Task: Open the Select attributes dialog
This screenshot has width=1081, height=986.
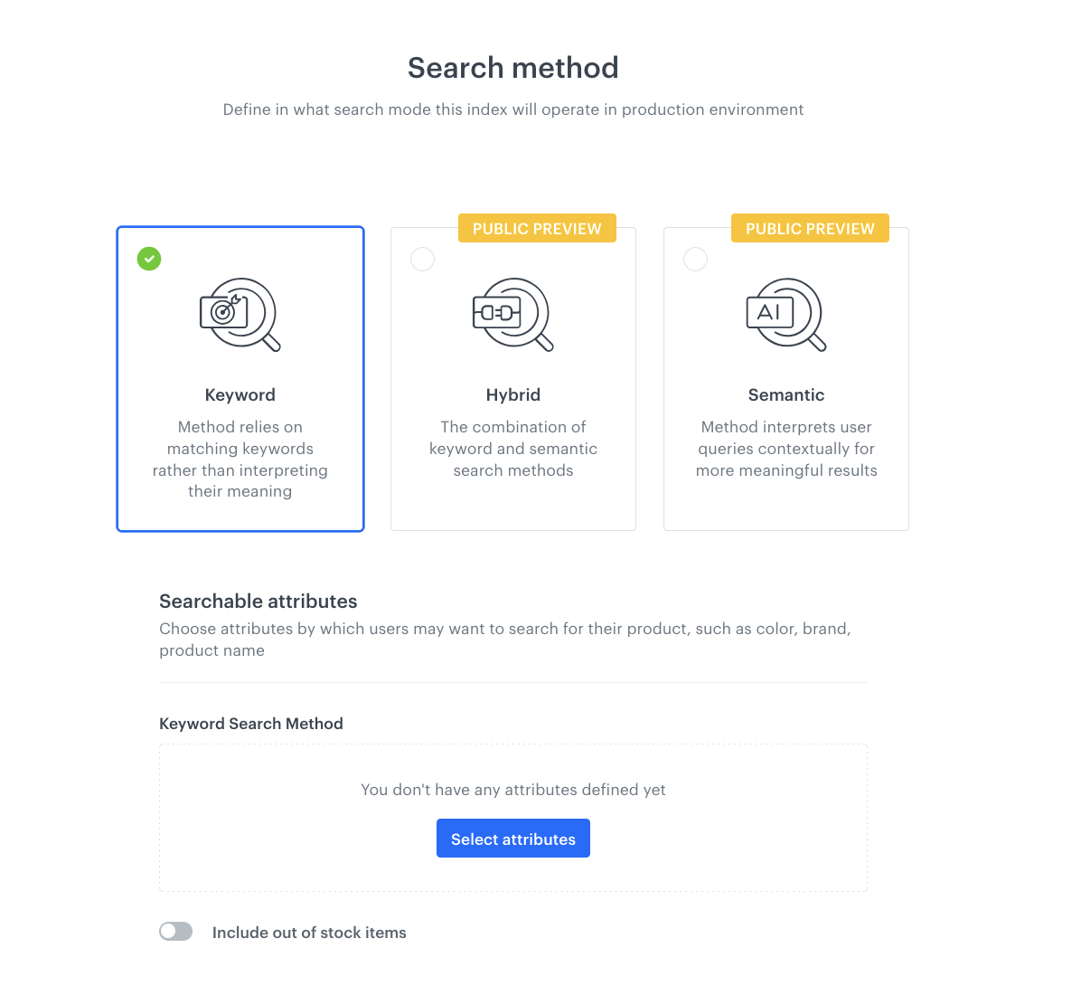Action: tap(513, 838)
